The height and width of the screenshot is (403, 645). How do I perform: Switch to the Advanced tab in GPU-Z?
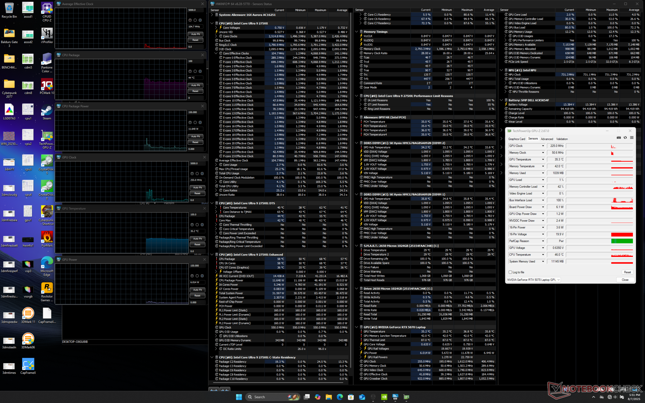[x=547, y=139]
